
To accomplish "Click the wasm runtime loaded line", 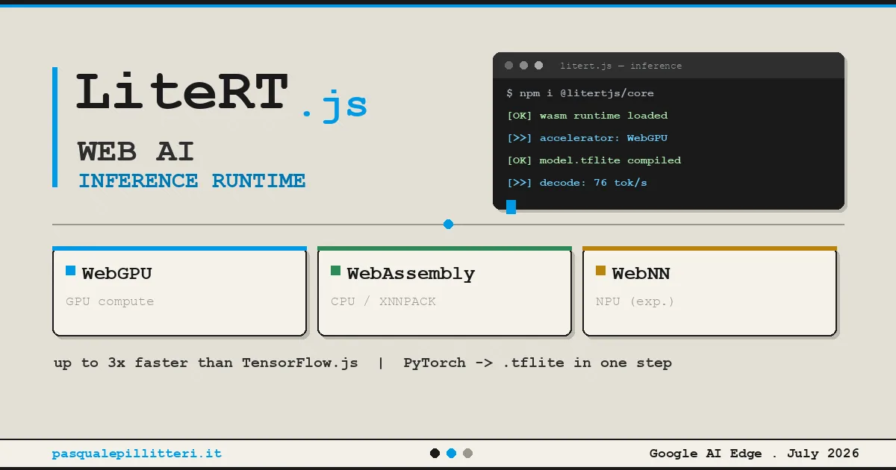I will click(587, 116).
